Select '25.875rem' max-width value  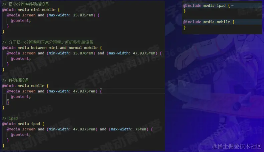tap(83, 15)
